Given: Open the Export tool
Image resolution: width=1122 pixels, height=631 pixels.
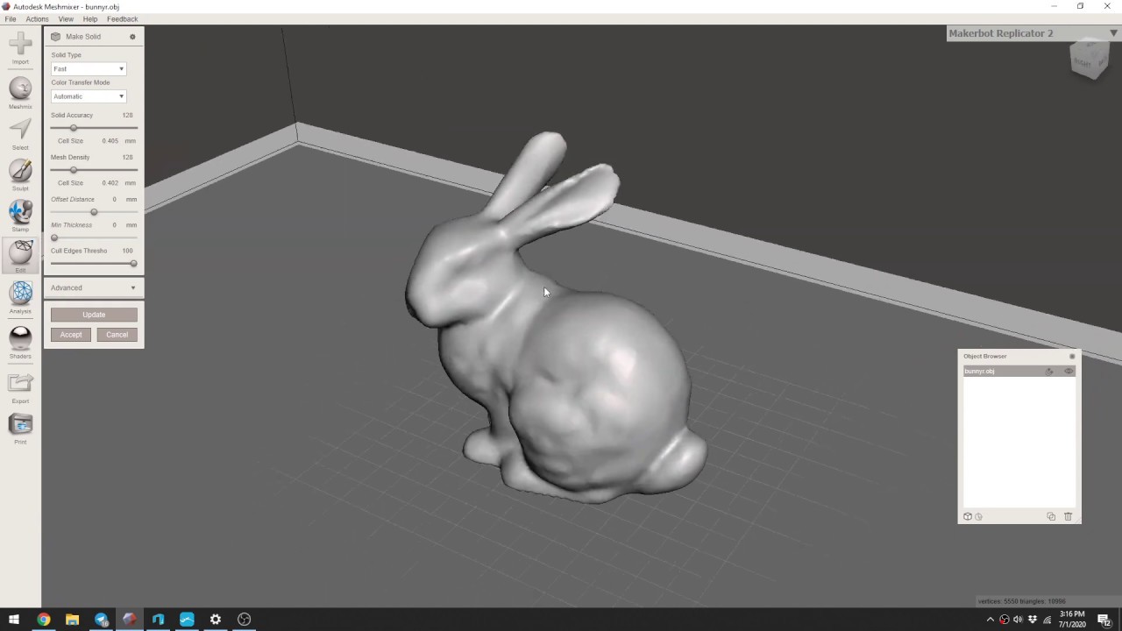Looking at the screenshot, I should tap(20, 386).
